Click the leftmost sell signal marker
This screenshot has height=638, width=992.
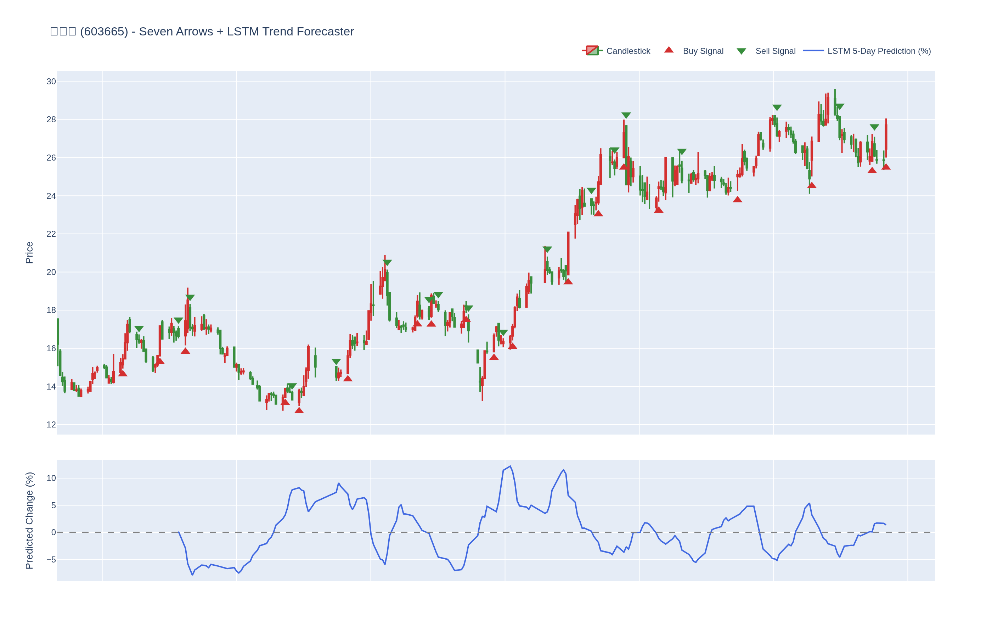coord(139,329)
